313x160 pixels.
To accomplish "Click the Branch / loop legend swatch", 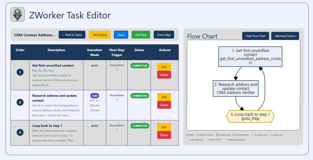I will pos(198,135).
